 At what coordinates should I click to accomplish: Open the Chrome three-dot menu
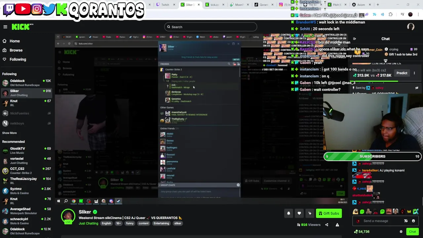(418, 15)
